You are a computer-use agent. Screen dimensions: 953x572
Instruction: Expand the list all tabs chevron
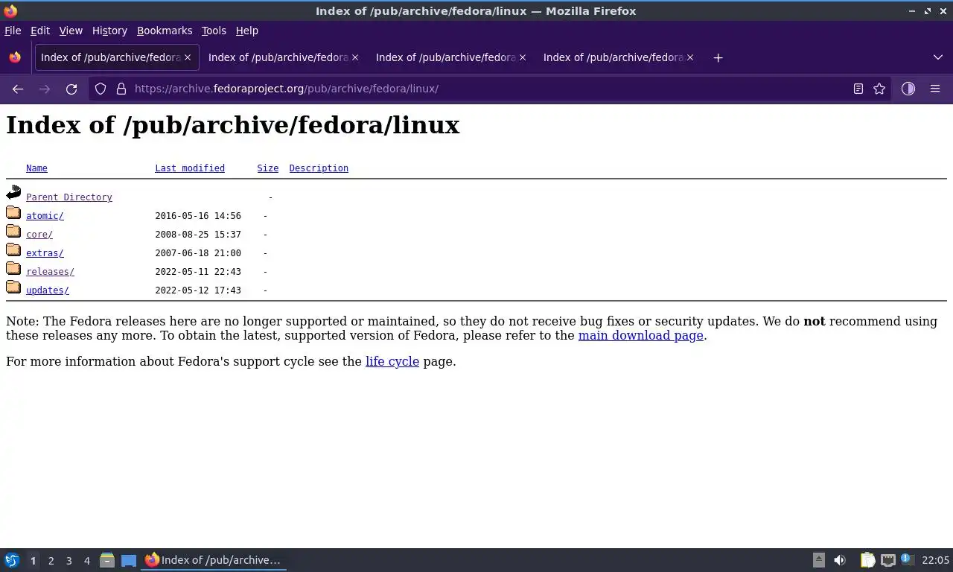click(x=938, y=57)
